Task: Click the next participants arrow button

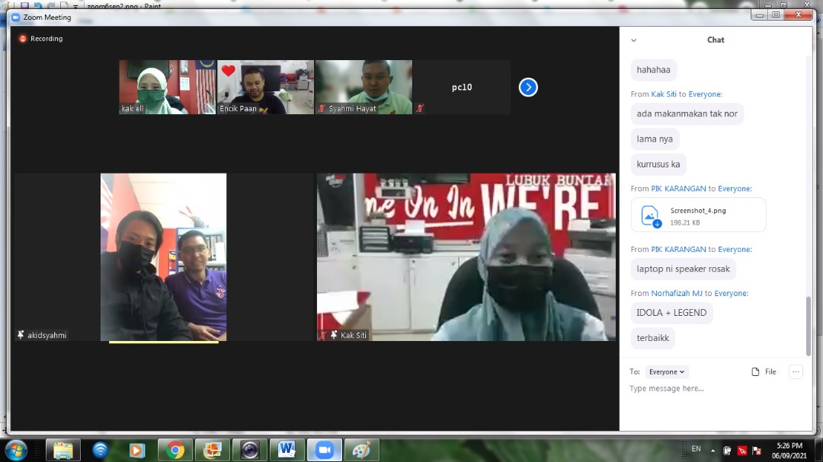Action: 528,88
